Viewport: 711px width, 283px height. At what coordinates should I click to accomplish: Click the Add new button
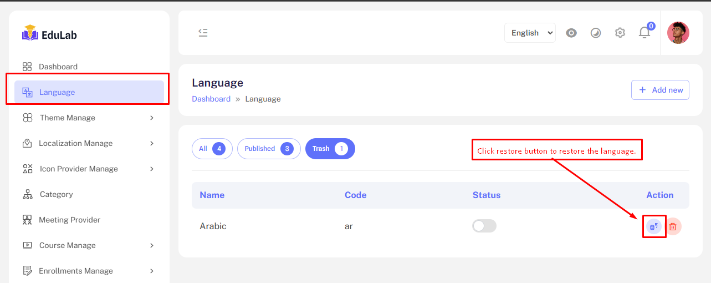[x=660, y=90]
